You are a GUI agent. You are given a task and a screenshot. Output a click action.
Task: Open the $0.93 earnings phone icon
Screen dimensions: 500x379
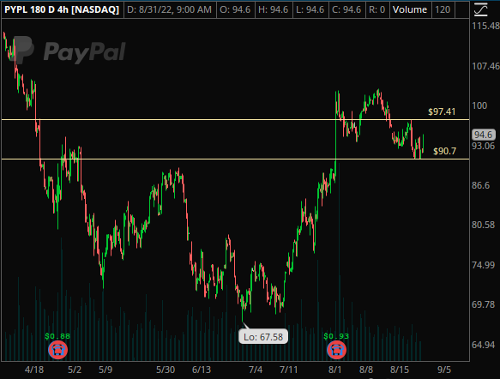tap(336, 350)
